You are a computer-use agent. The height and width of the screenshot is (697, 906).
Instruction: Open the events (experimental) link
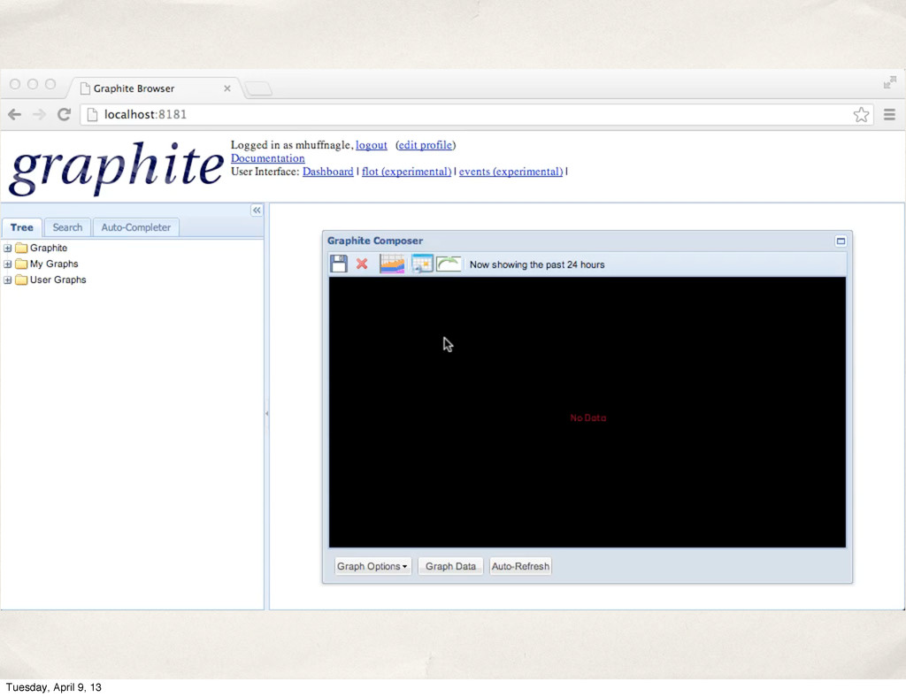[511, 172]
